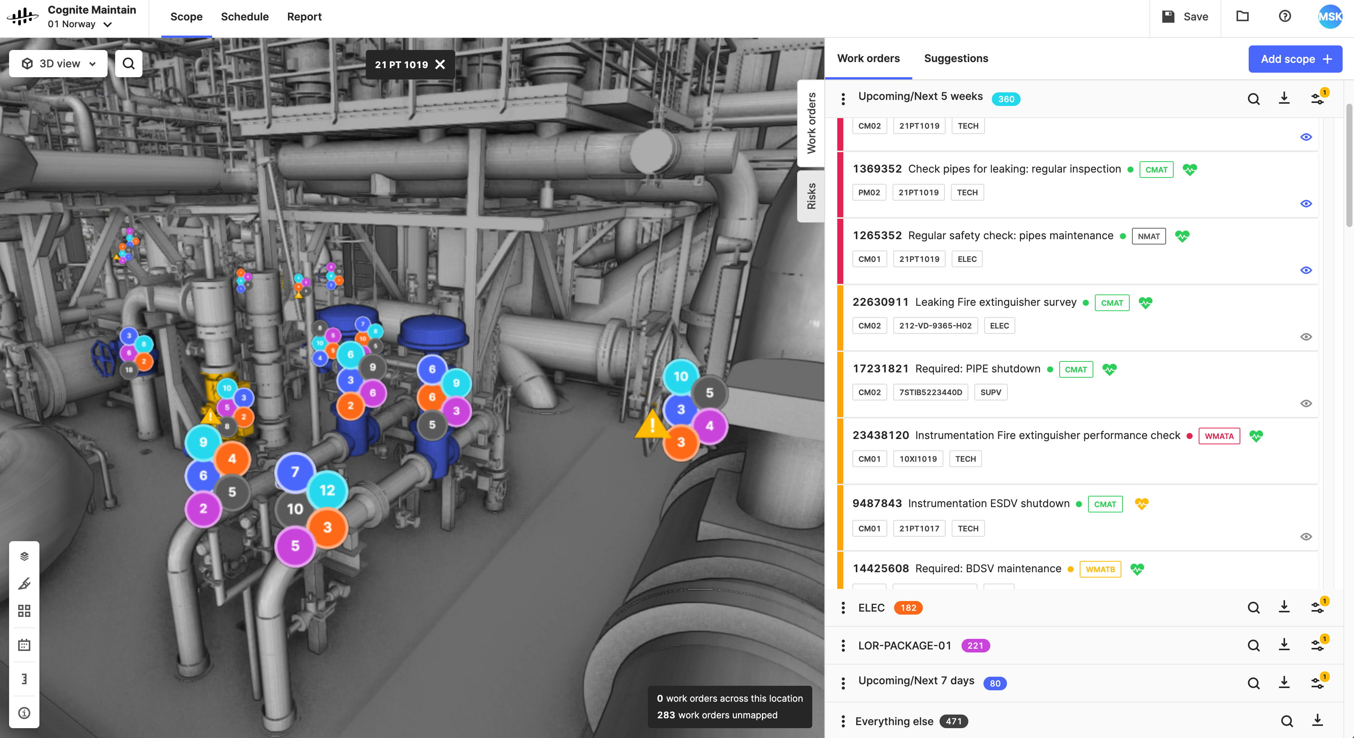Search within Everything else group
This screenshot has width=1354, height=738.
pyautogui.click(x=1287, y=721)
